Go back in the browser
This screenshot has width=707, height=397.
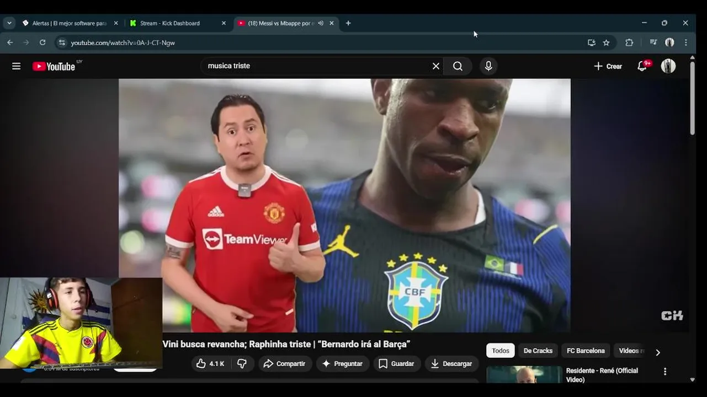pos(10,42)
